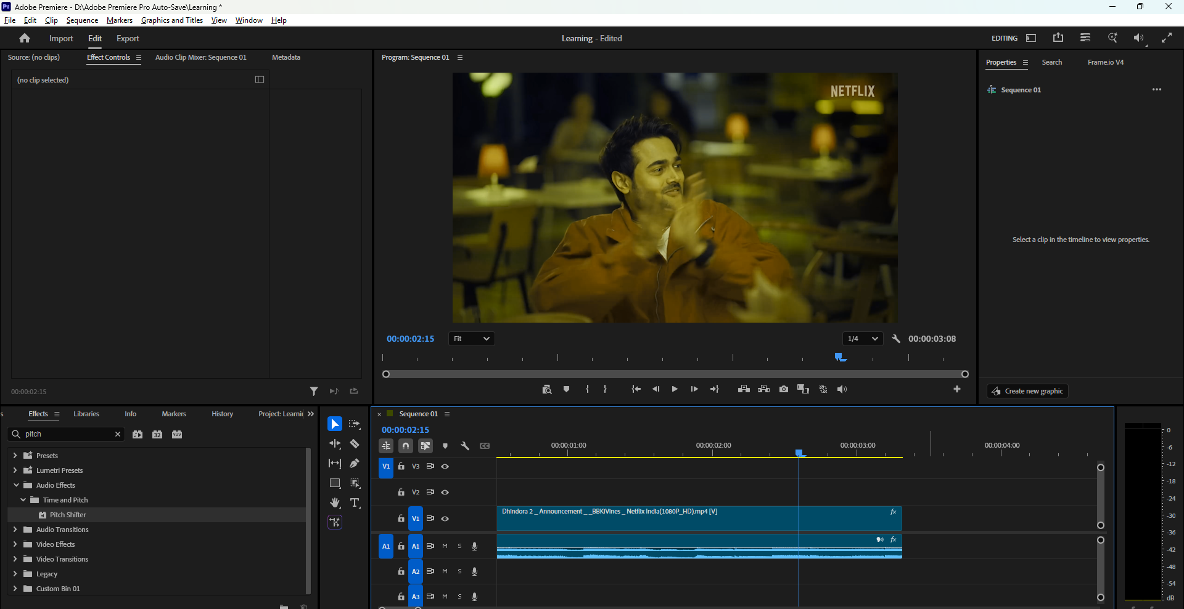Image resolution: width=1184 pixels, height=609 pixels.
Task: Toggle Snap in Timeline magnet
Action: click(406, 446)
